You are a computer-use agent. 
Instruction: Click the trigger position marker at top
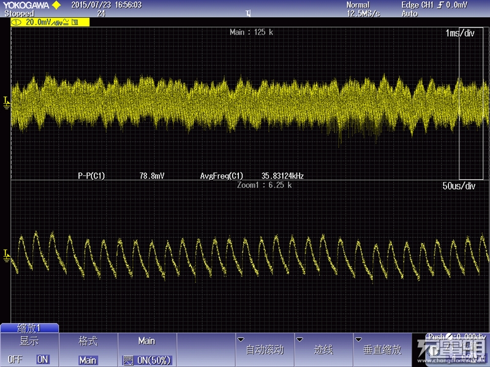248,13
